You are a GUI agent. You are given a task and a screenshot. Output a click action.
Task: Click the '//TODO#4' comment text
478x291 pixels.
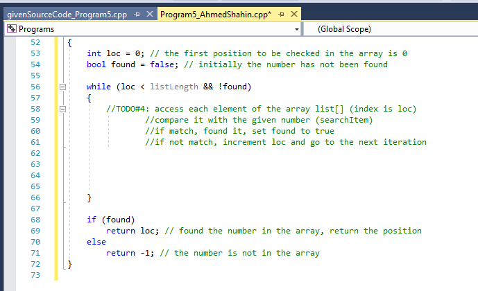[128, 109]
